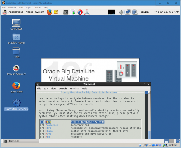Click the 'zookeeper(on)' status text
The width and height of the screenshot is (181, 148).
point(80,125)
